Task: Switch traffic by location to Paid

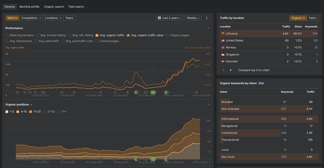Action: [313, 18]
